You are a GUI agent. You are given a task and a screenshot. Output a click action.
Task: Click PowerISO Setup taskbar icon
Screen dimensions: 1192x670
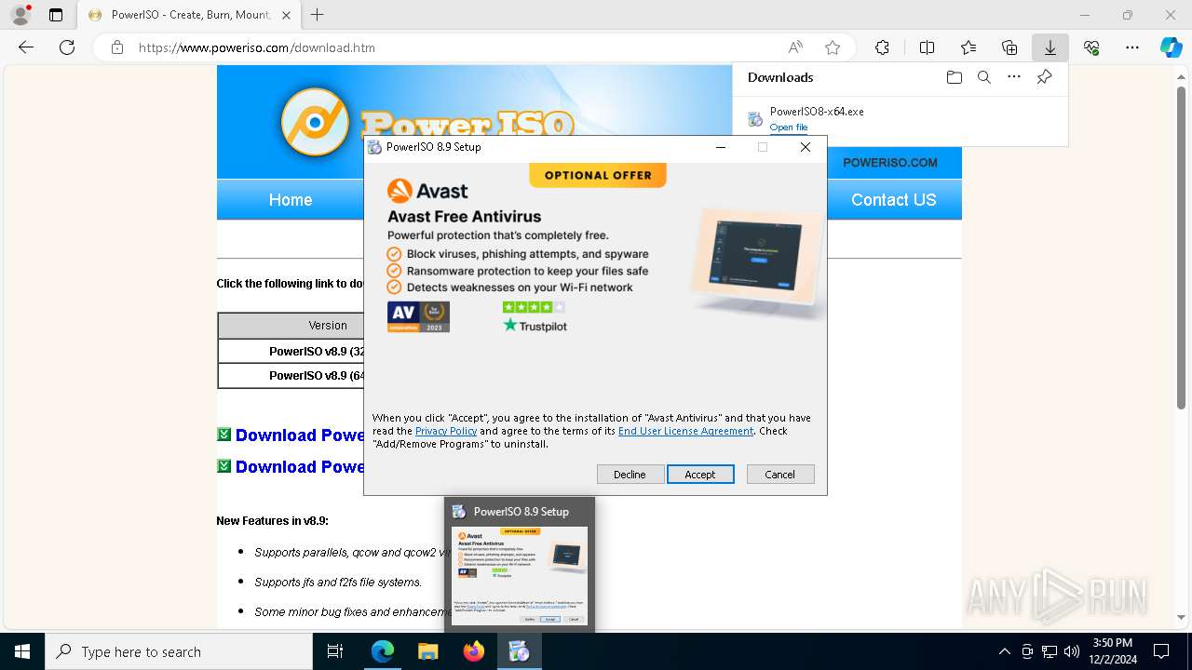(520, 651)
